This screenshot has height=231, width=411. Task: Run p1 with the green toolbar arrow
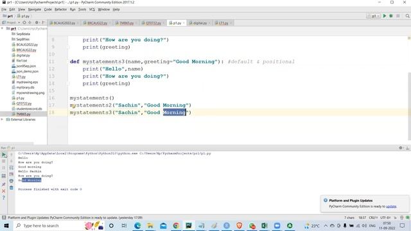click(385, 16)
